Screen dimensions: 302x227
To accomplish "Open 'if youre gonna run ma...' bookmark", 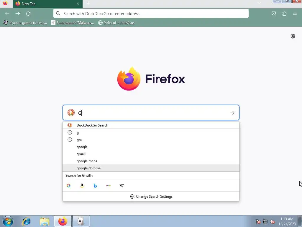I will pos(25,22).
